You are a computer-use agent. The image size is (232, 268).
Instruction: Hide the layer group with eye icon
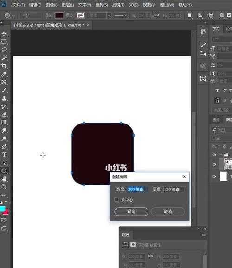click(x=214, y=155)
